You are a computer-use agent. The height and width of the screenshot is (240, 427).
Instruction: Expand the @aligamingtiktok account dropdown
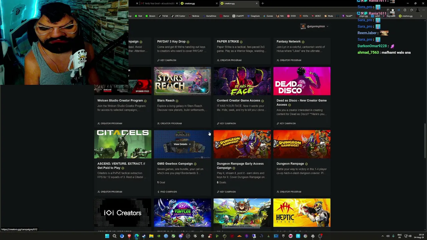coord(314,26)
